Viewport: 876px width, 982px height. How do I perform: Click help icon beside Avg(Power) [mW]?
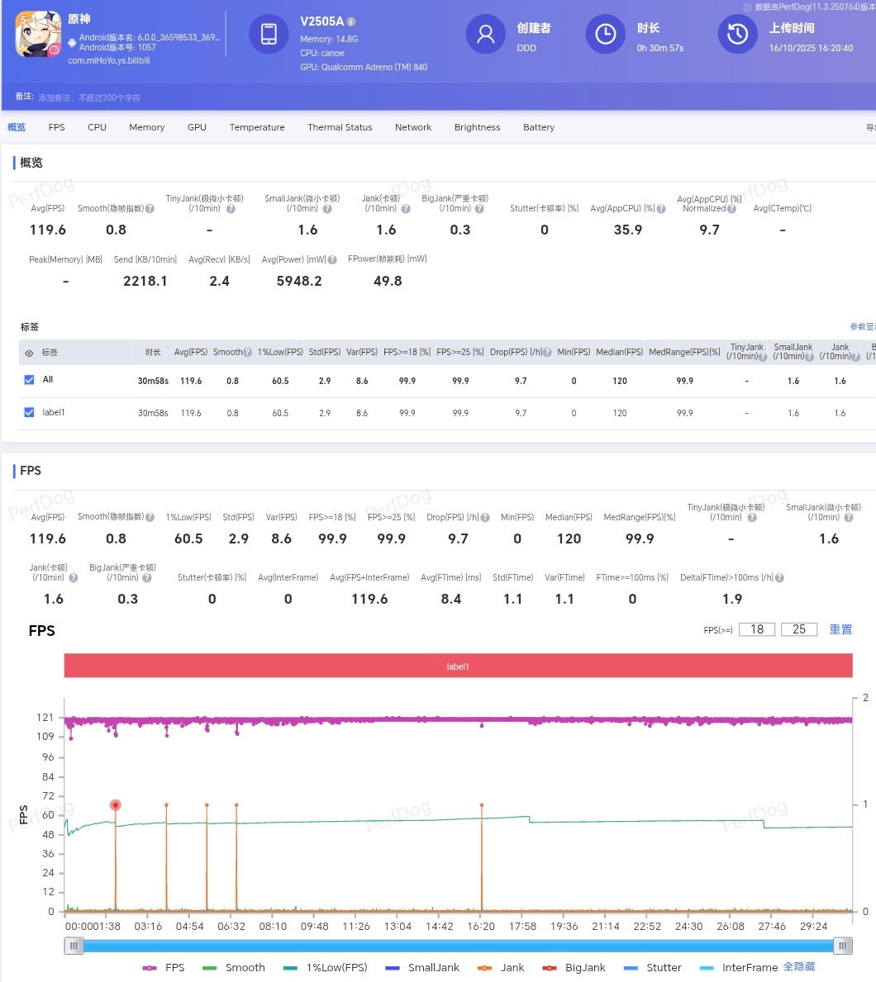(x=332, y=260)
